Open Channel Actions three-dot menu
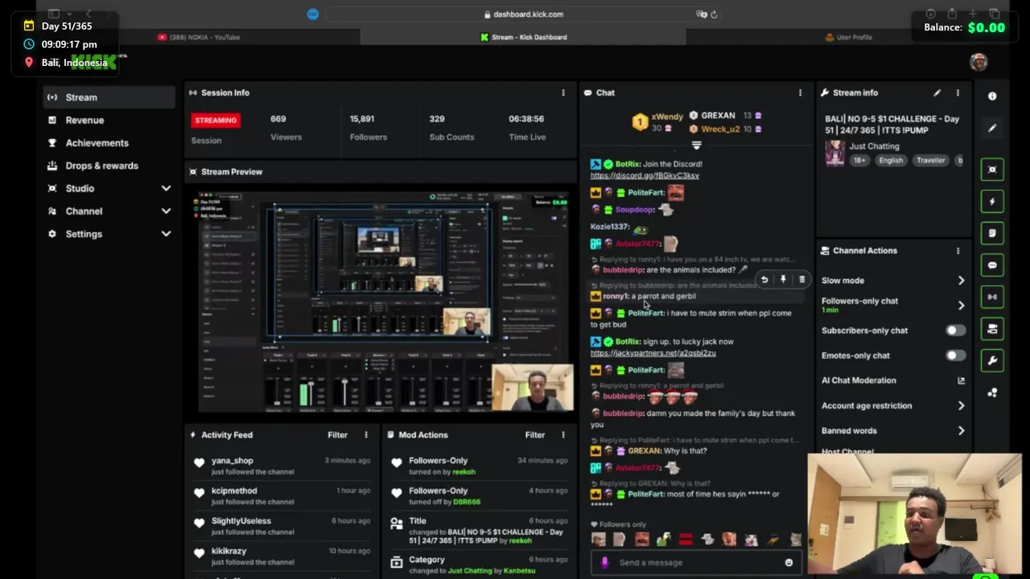The width and height of the screenshot is (1030, 579). pos(958,251)
